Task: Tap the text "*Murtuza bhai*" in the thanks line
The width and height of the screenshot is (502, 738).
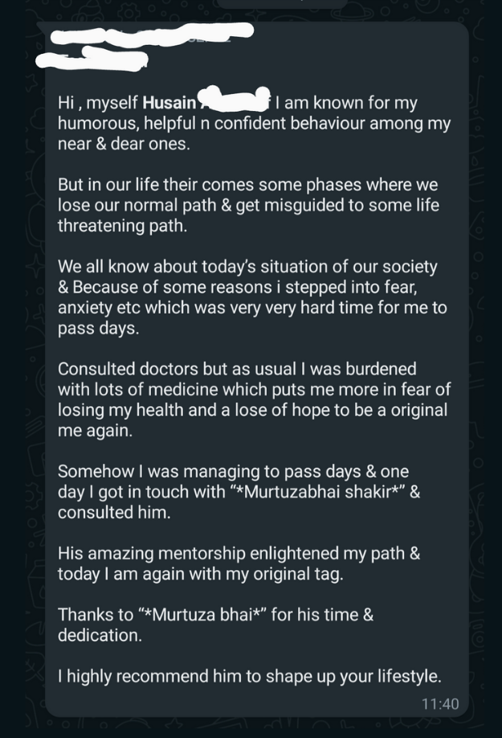Action: pyautogui.click(x=206, y=615)
